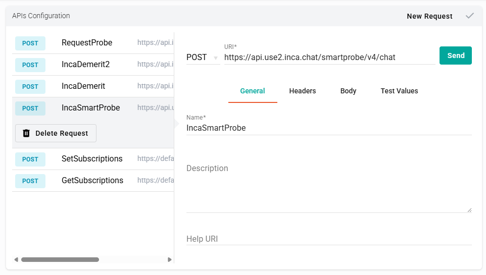Click New Request button
This screenshot has height=275, width=486.
tap(429, 16)
